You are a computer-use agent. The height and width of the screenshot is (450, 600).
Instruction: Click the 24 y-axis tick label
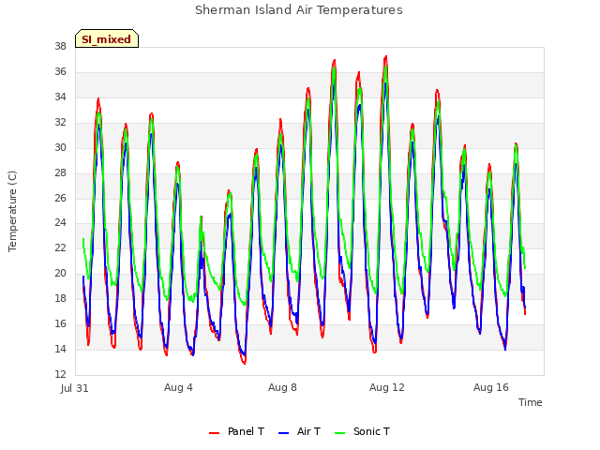tap(60, 222)
